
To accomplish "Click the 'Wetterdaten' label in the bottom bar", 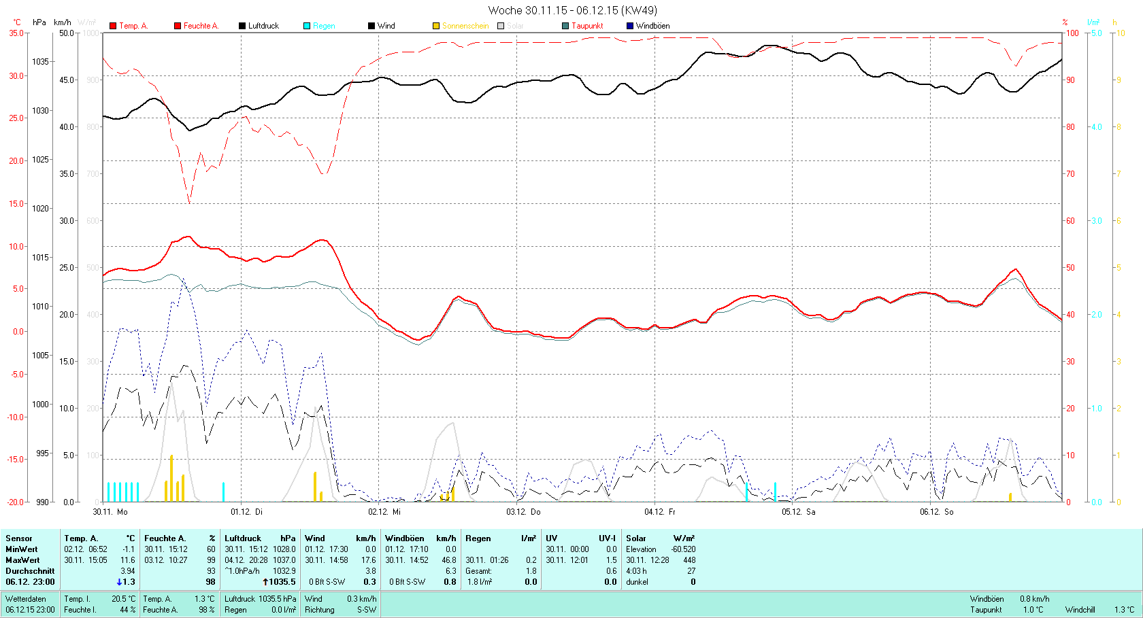I will [x=26, y=599].
